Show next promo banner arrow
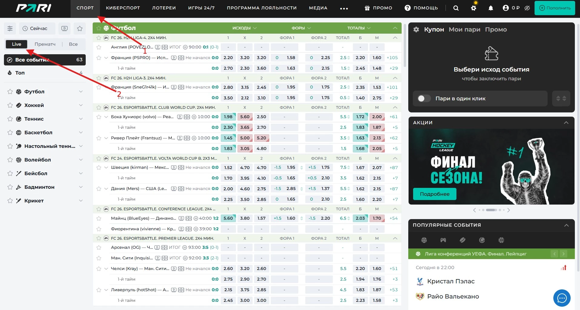 (x=509, y=210)
